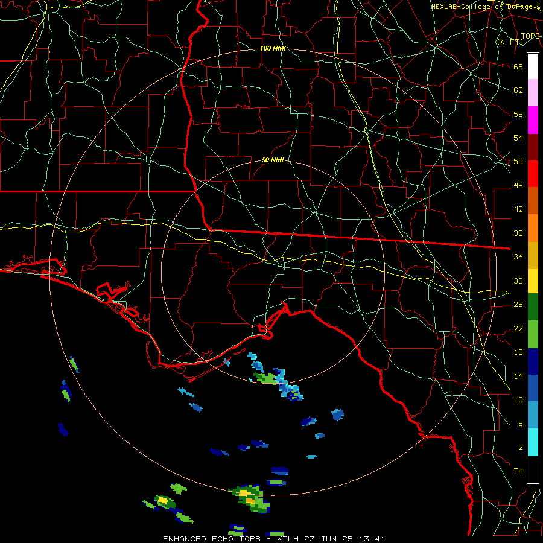Click the 23 JUN 25 date stamp
The image size is (543, 543).
coord(328,539)
